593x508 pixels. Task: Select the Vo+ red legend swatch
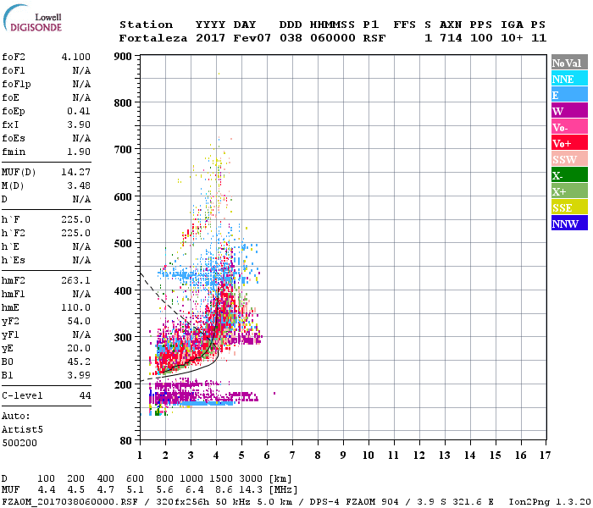[x=569, y=143]
